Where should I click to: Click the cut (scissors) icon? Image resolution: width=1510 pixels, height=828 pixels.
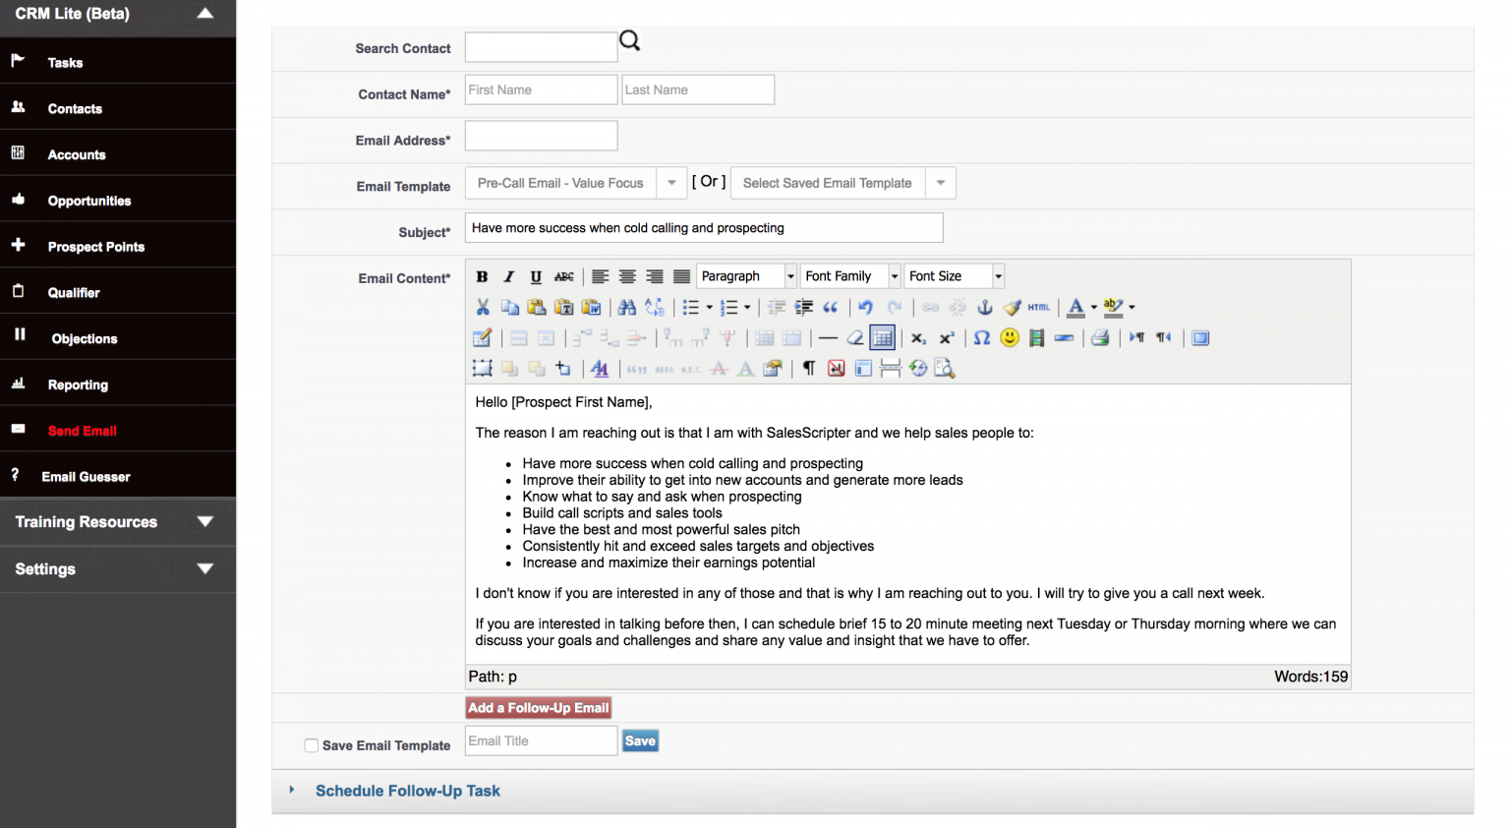(482, 307)
